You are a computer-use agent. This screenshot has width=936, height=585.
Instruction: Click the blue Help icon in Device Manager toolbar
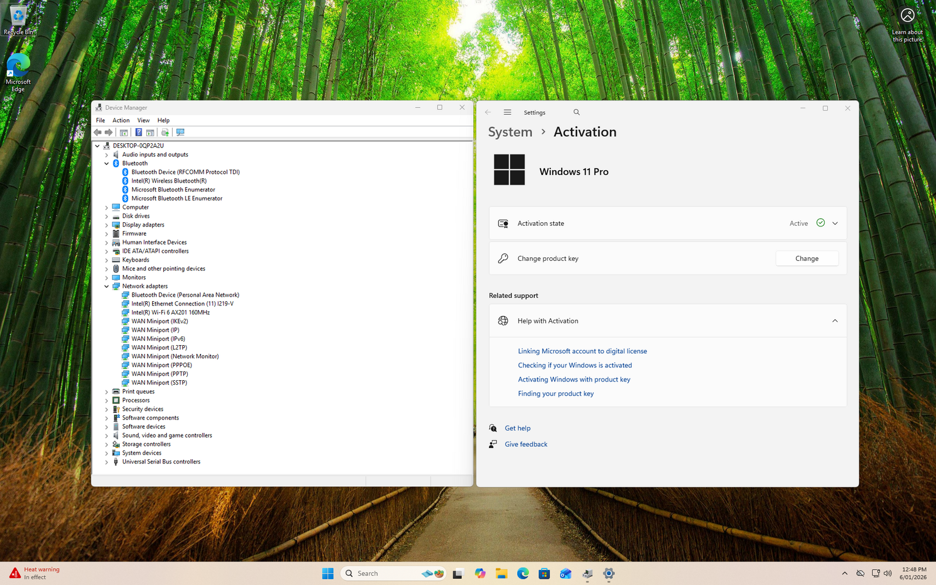coord(139,132)
